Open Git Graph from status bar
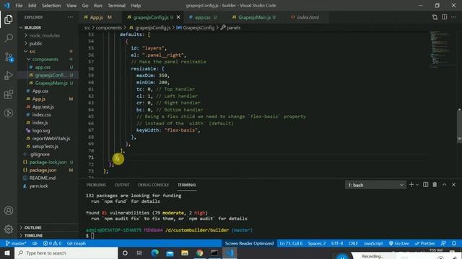 click(x=77, y=243)
